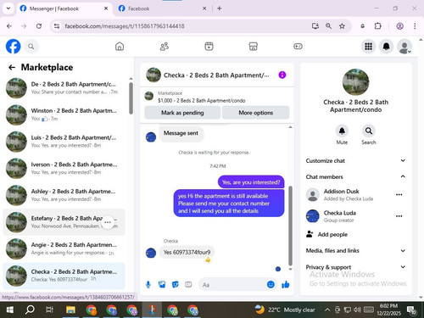The image size is (424, 318).
Task: Go back using the Marketplace arrow
Action: (12, 67)
